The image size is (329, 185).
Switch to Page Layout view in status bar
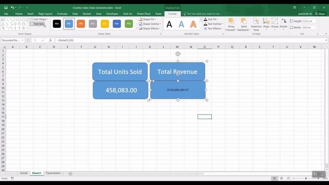point(281,178)
